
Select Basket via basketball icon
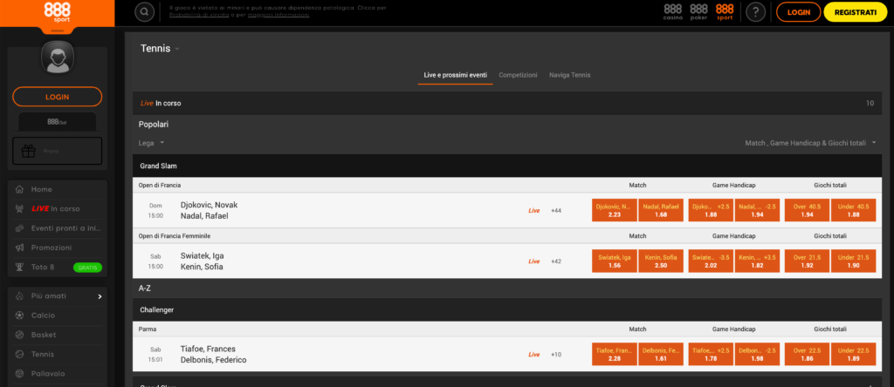[x=20, y=335]
